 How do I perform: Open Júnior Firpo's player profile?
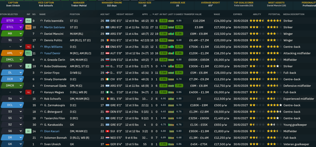point(51,73)
